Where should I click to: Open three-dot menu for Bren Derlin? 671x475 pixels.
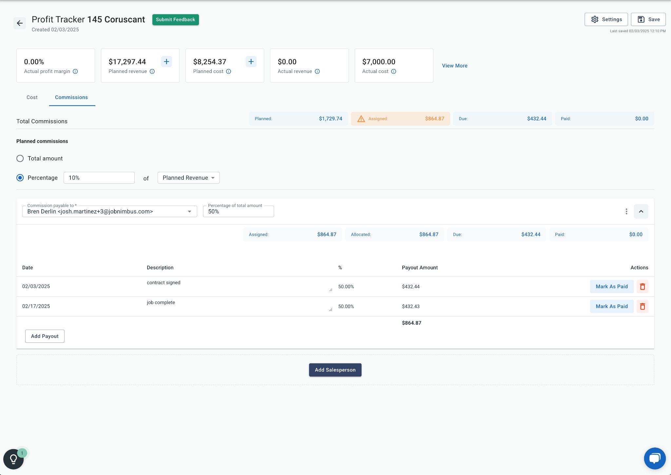[x=626, y=211]
